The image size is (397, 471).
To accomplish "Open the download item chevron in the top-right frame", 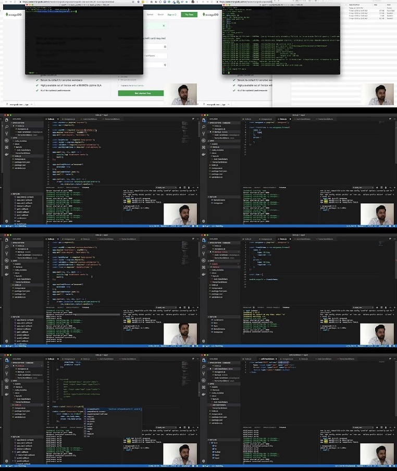I will pos(228,105).
